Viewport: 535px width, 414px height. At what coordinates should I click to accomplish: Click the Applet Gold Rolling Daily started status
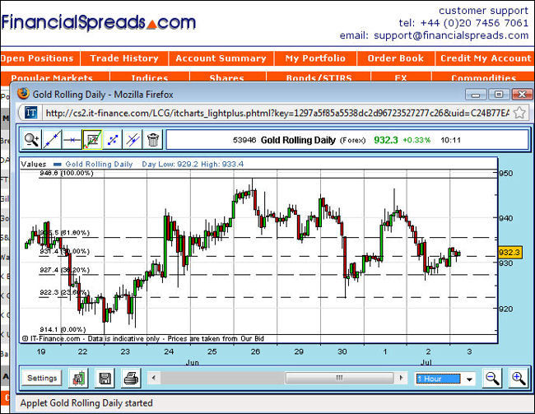[86, 403]
